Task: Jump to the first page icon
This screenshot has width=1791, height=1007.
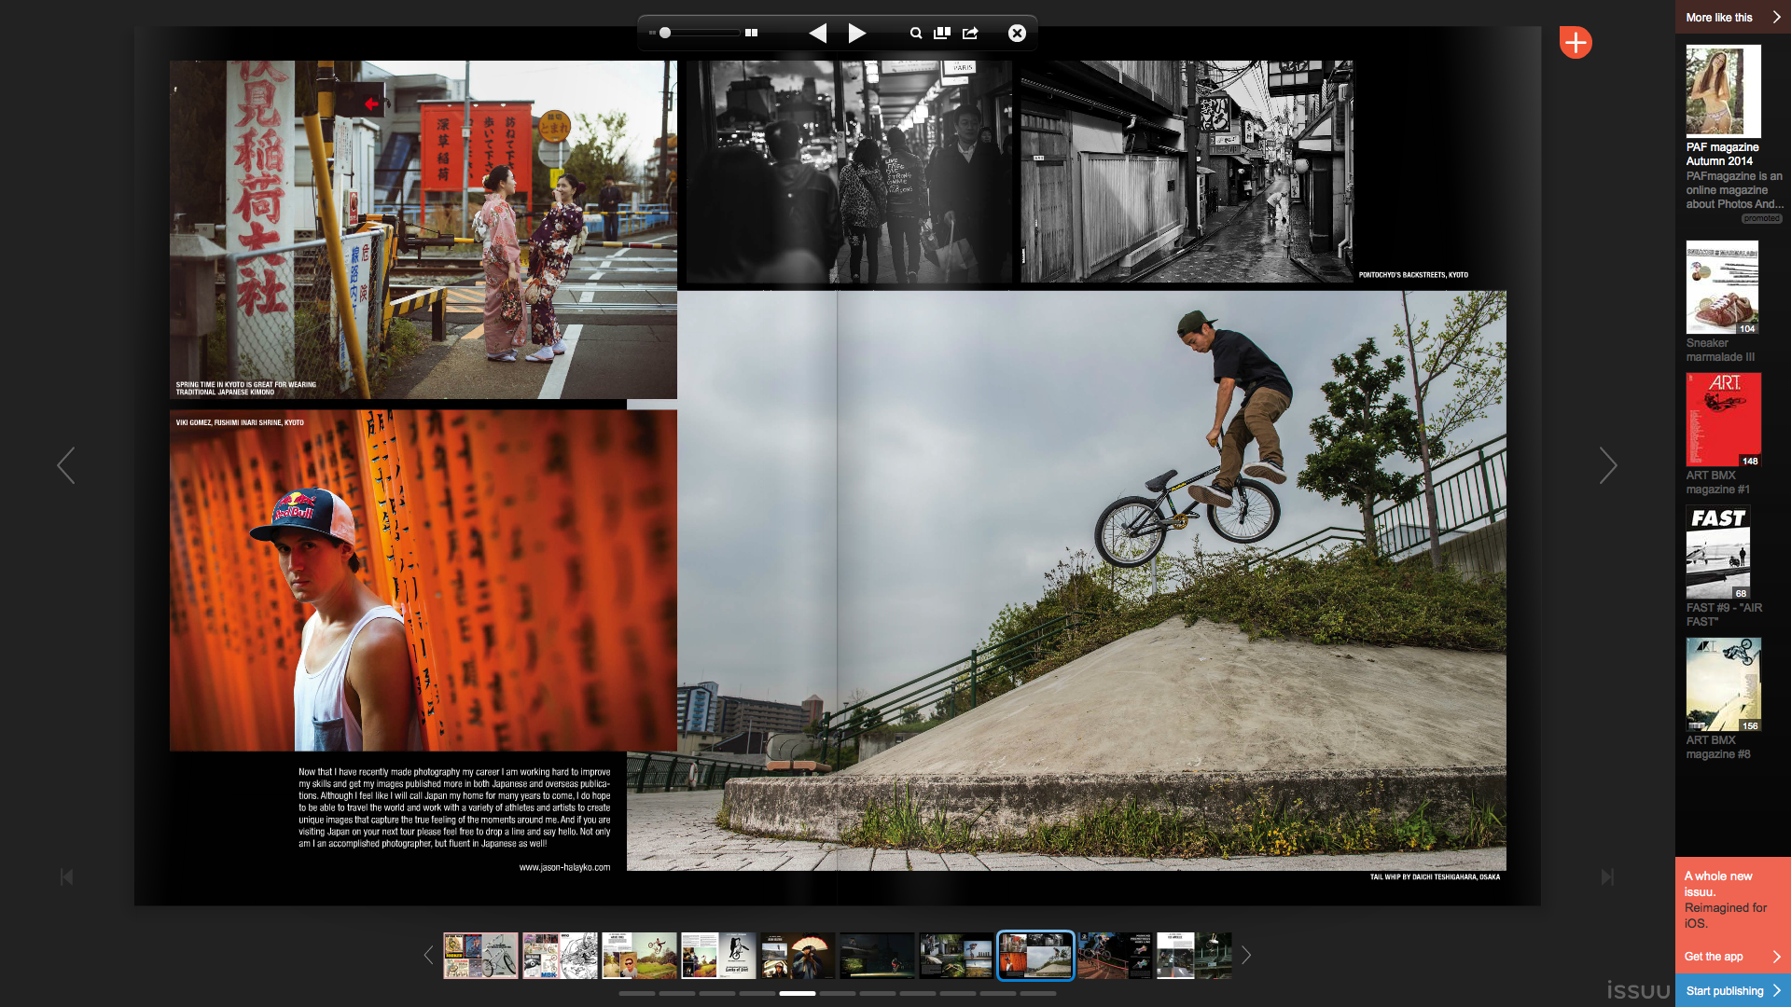Action: 66,877
